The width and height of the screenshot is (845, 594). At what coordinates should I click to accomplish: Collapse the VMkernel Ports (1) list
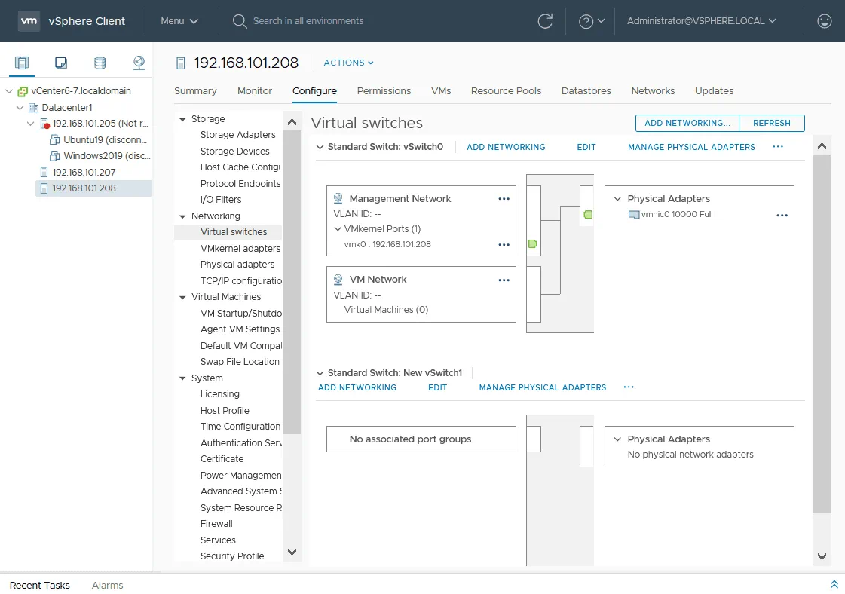338,228
